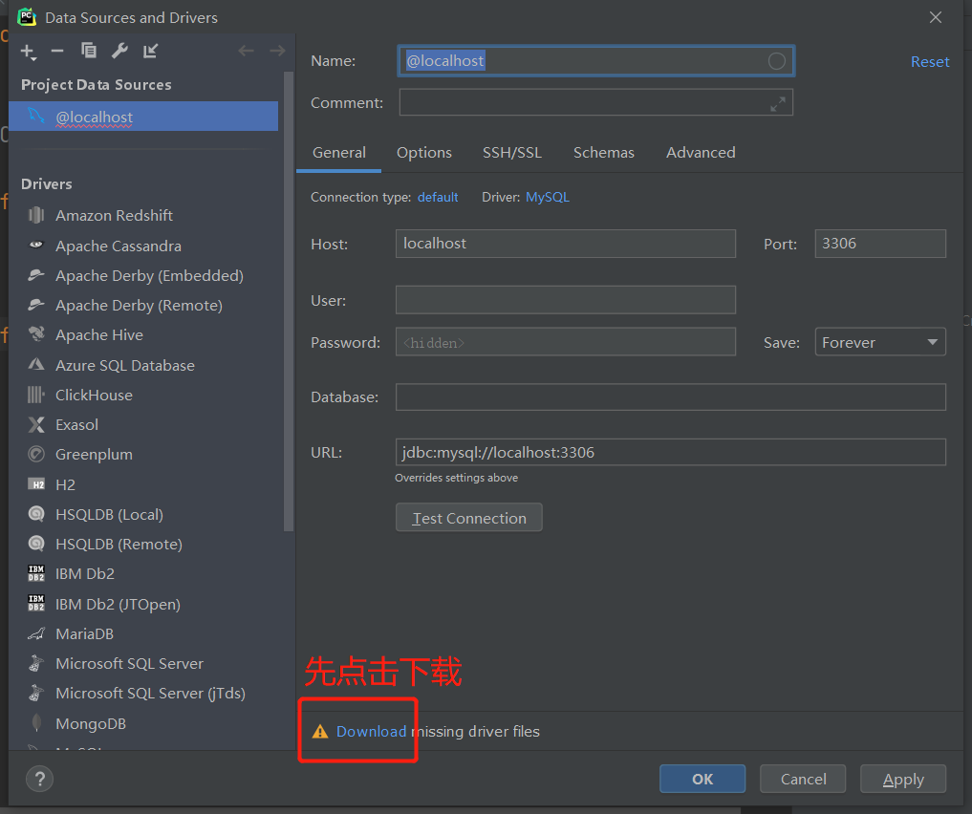Click Download missing driver files link

372,732
